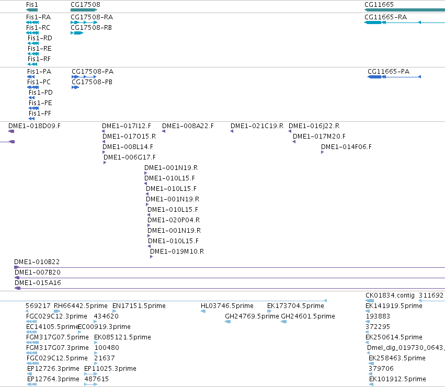Click the DME1-019M10.R feature label
This screenshot has height=387, width=445.
pyautogui.click(x=177, y=252)
